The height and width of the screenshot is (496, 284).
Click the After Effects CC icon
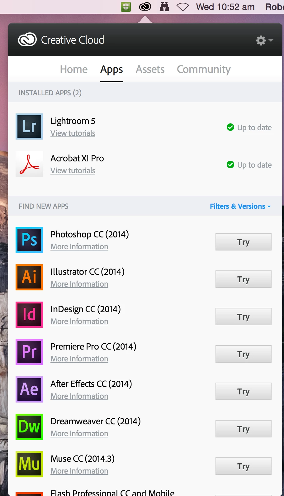coord(29,389)
